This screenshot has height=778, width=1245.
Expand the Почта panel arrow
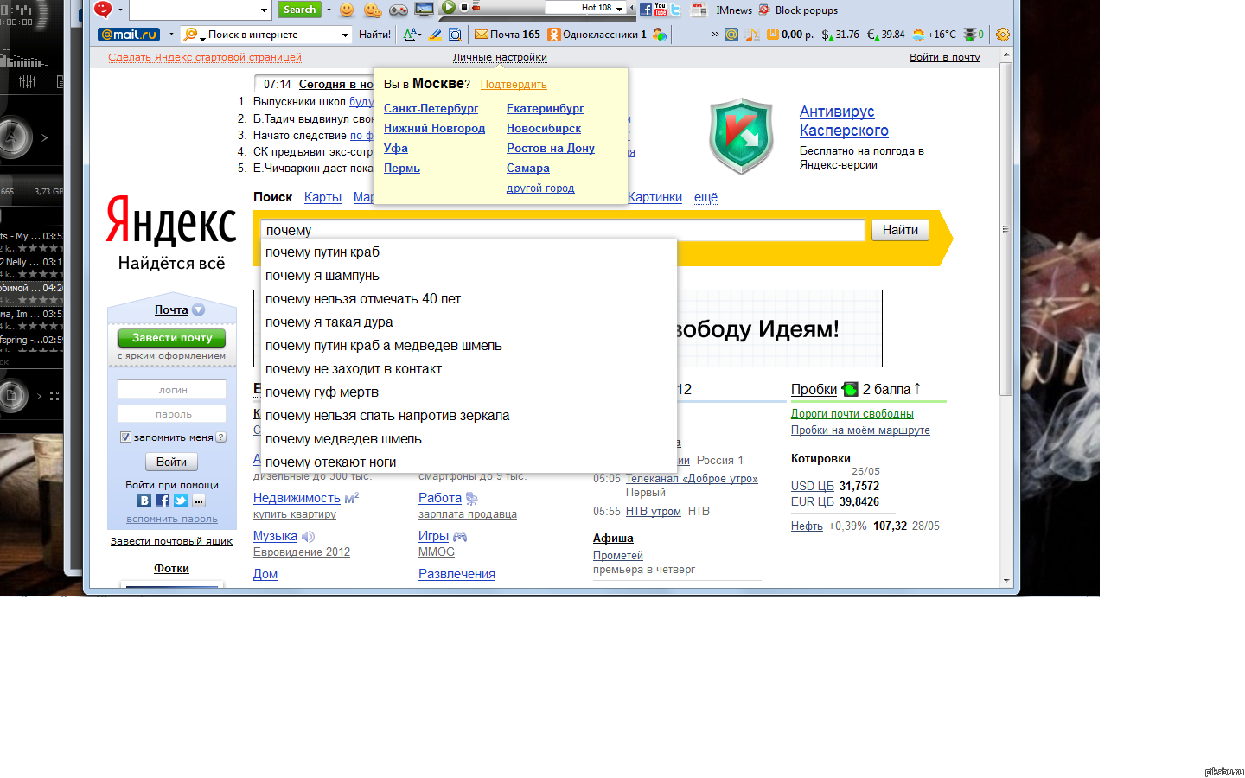point(199,310)
